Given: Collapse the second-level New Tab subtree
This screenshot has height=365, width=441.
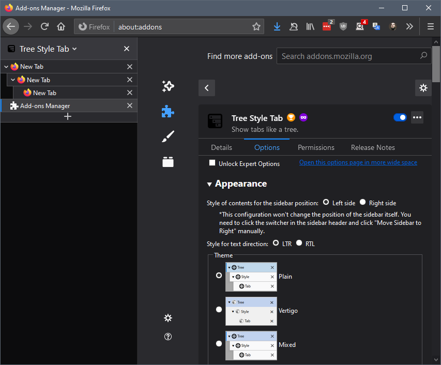Looking at the screenshot, I should point(12,80).
